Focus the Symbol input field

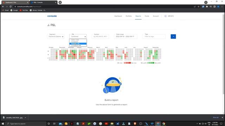[x=100, y=36]
